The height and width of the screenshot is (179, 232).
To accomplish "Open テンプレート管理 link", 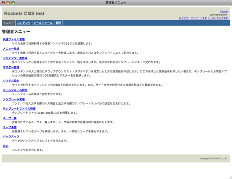I will [x=14, y=99].
